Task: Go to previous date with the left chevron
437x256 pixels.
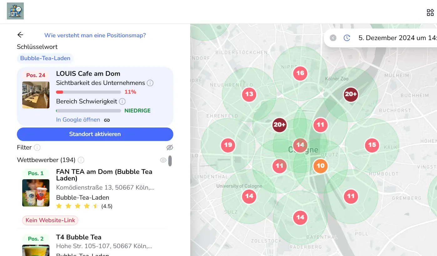Action: coord(333,38)
